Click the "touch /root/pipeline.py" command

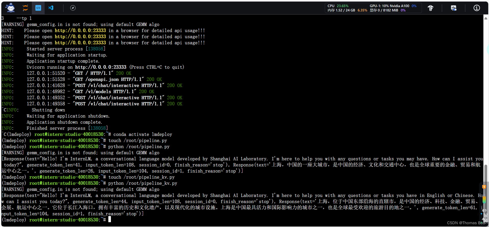(x=138, y=140)
